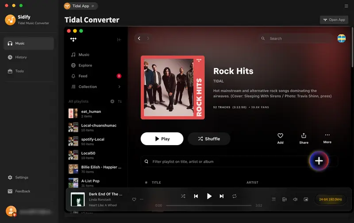Open the output device icon
This screenshot has width=354, height=223.
pos(285,200)
